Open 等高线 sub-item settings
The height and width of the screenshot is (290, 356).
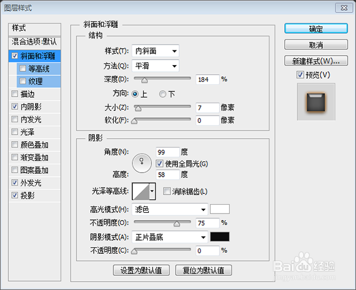click(39, 69)
